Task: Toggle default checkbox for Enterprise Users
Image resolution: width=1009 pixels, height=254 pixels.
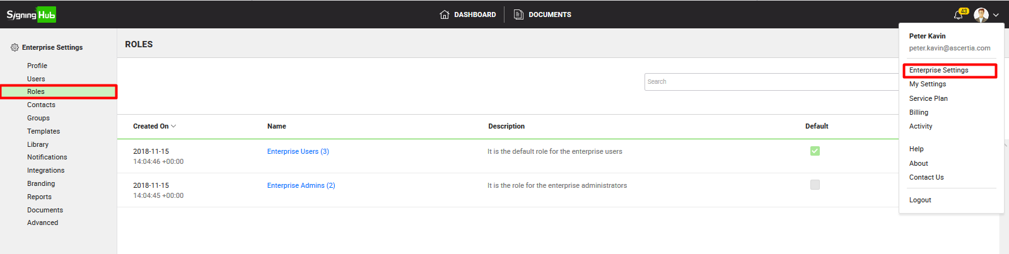Action: (x=815, y=151)
